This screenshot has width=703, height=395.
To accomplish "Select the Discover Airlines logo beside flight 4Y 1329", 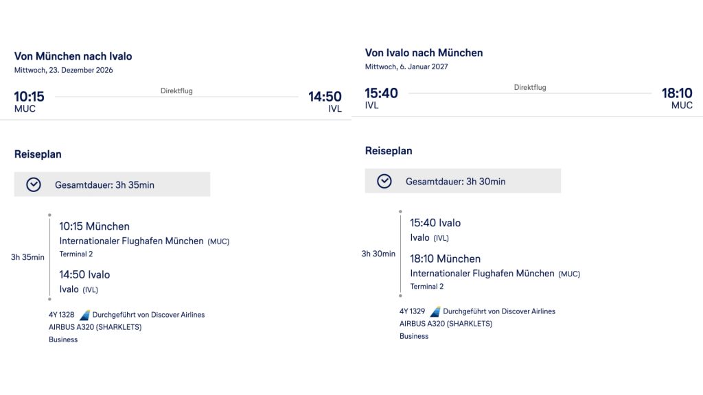I will click(435, 311).
